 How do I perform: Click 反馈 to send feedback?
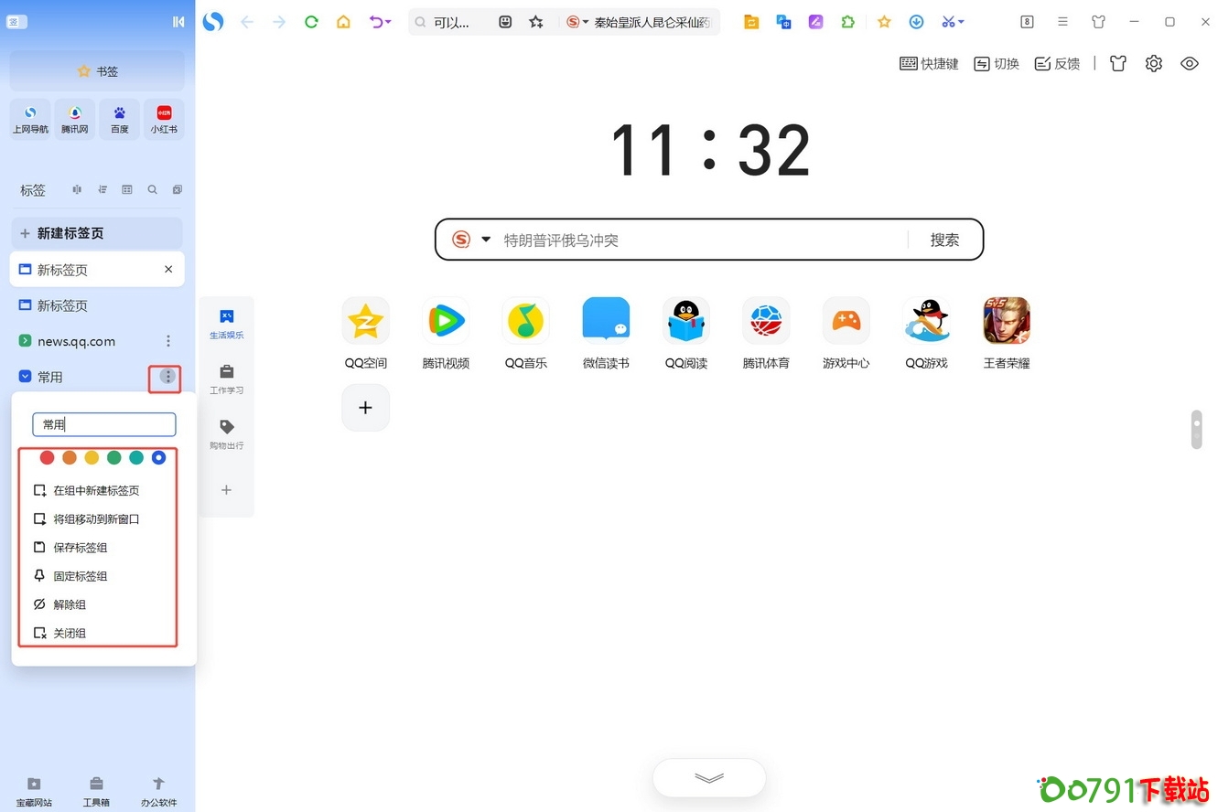click(x=1057, y=63)
